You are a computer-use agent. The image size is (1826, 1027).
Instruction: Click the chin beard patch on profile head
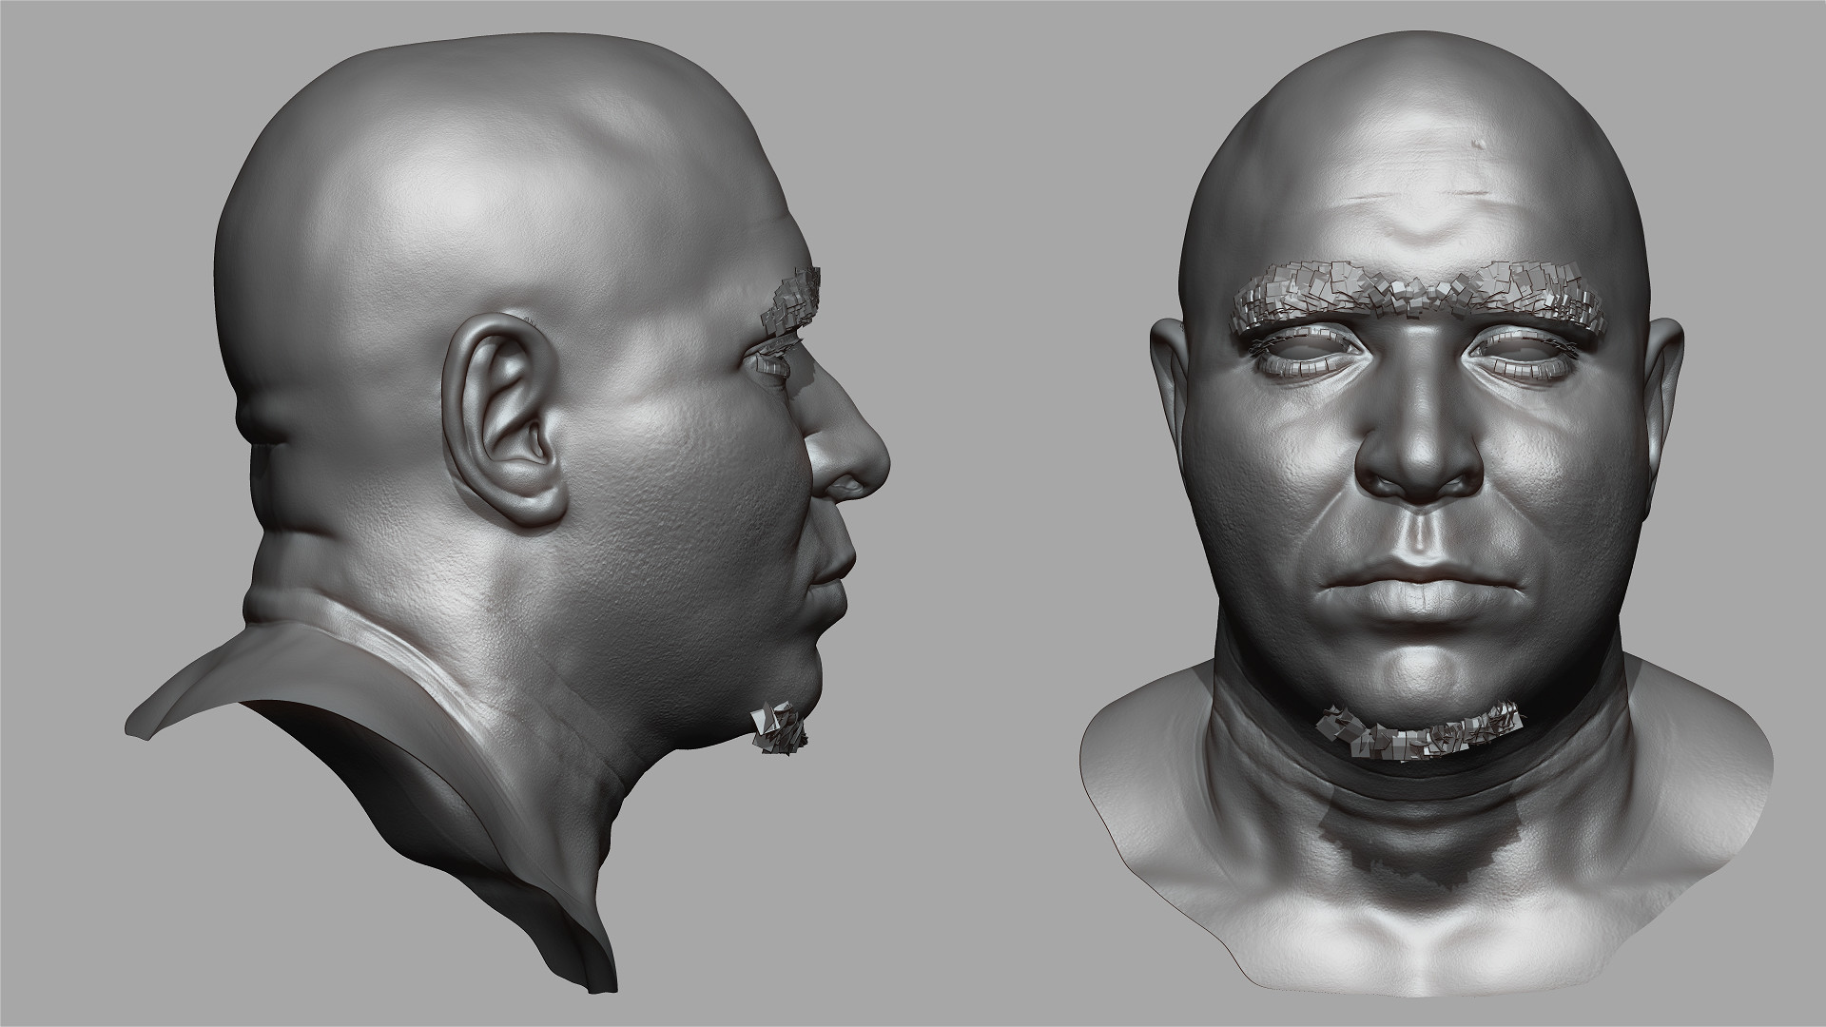coord(780,727)
